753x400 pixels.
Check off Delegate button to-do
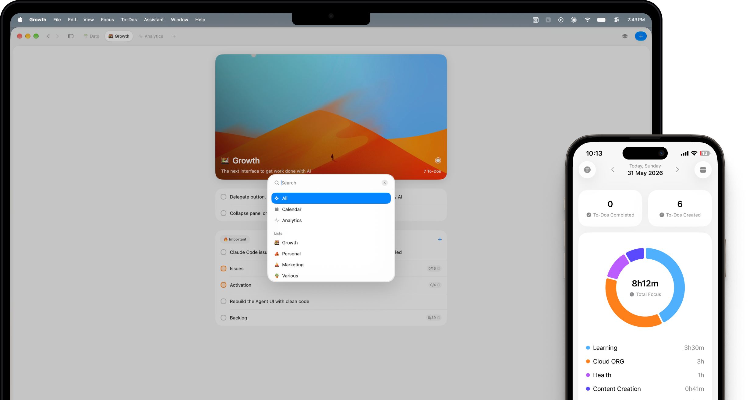pos(224,197)
